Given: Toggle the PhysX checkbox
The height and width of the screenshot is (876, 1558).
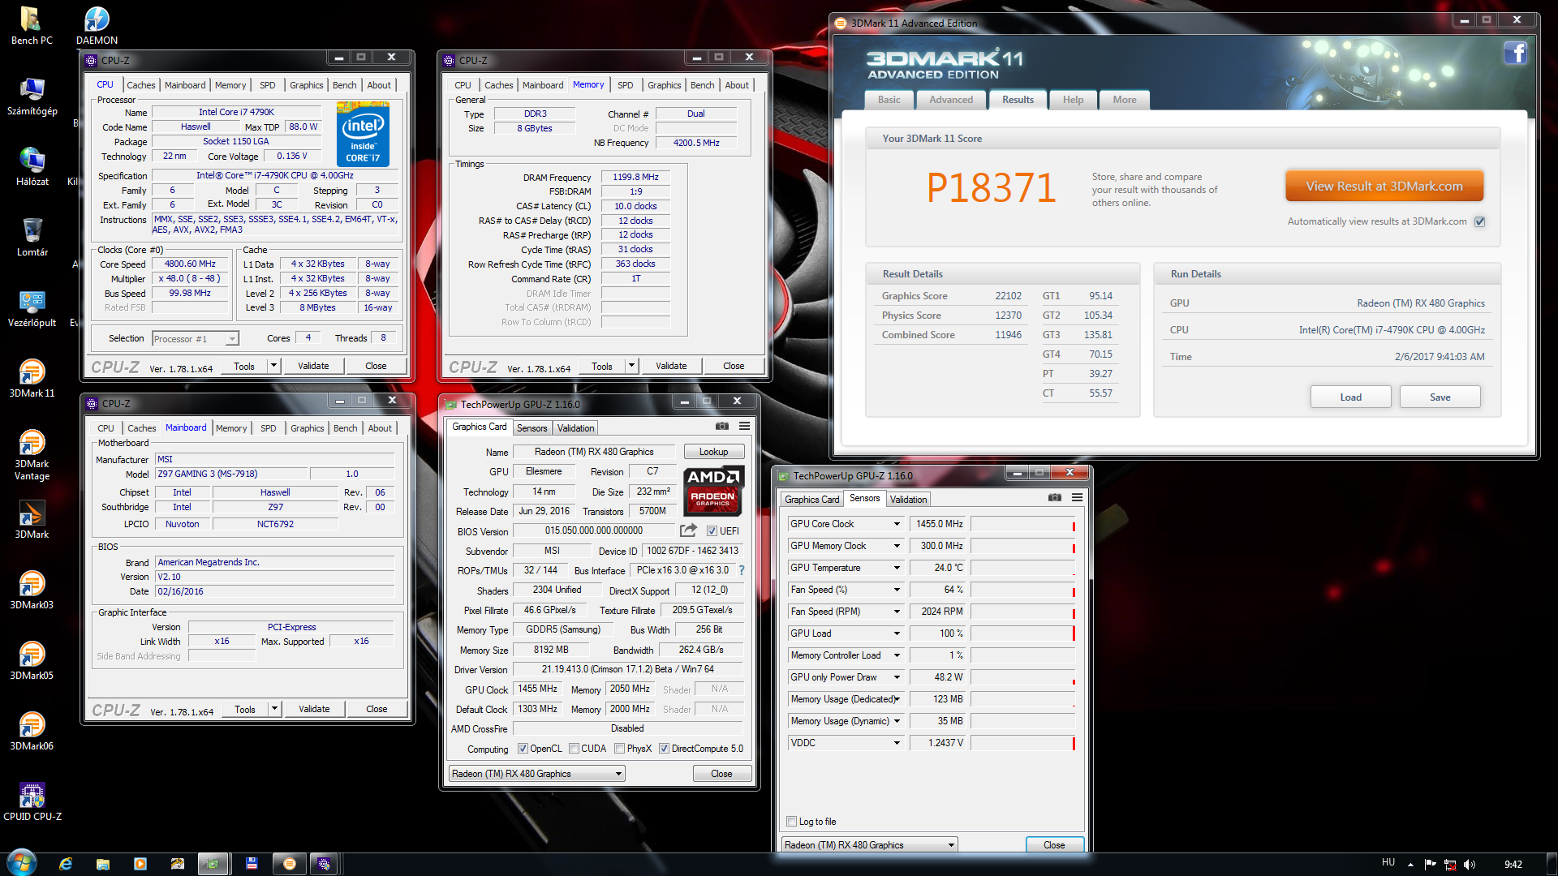Looking at the screenshot, I should [619, 749].
